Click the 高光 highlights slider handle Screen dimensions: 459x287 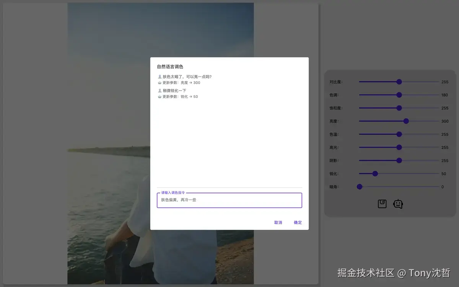(399, 147)
